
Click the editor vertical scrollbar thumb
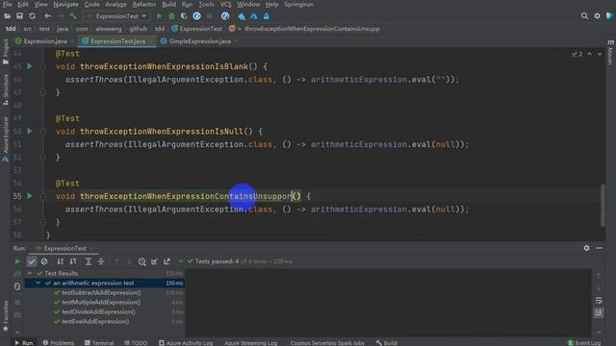point(603,206)
